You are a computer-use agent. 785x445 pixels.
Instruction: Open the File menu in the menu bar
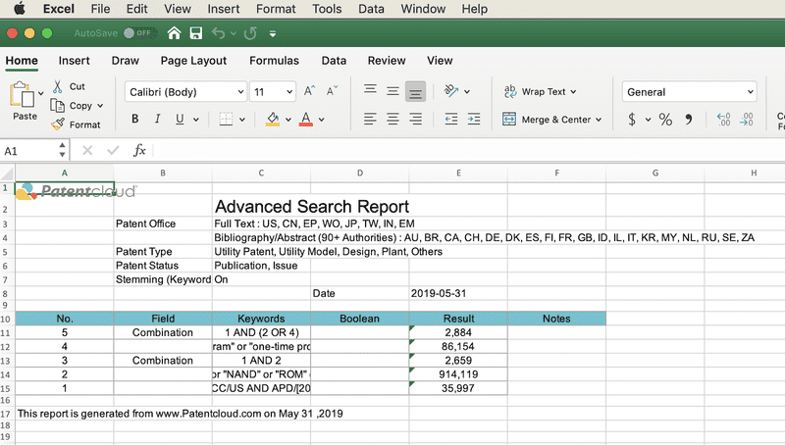point(100,9)
